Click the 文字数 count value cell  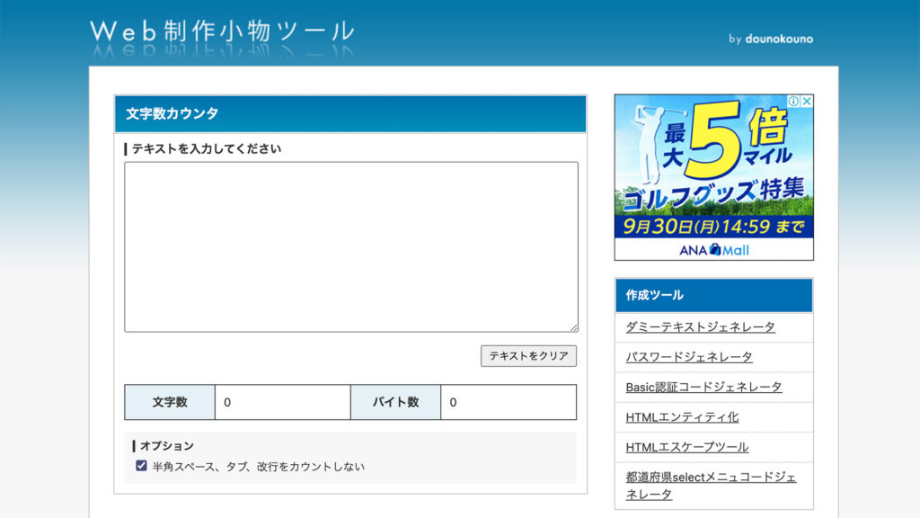(x=283, y=402)
